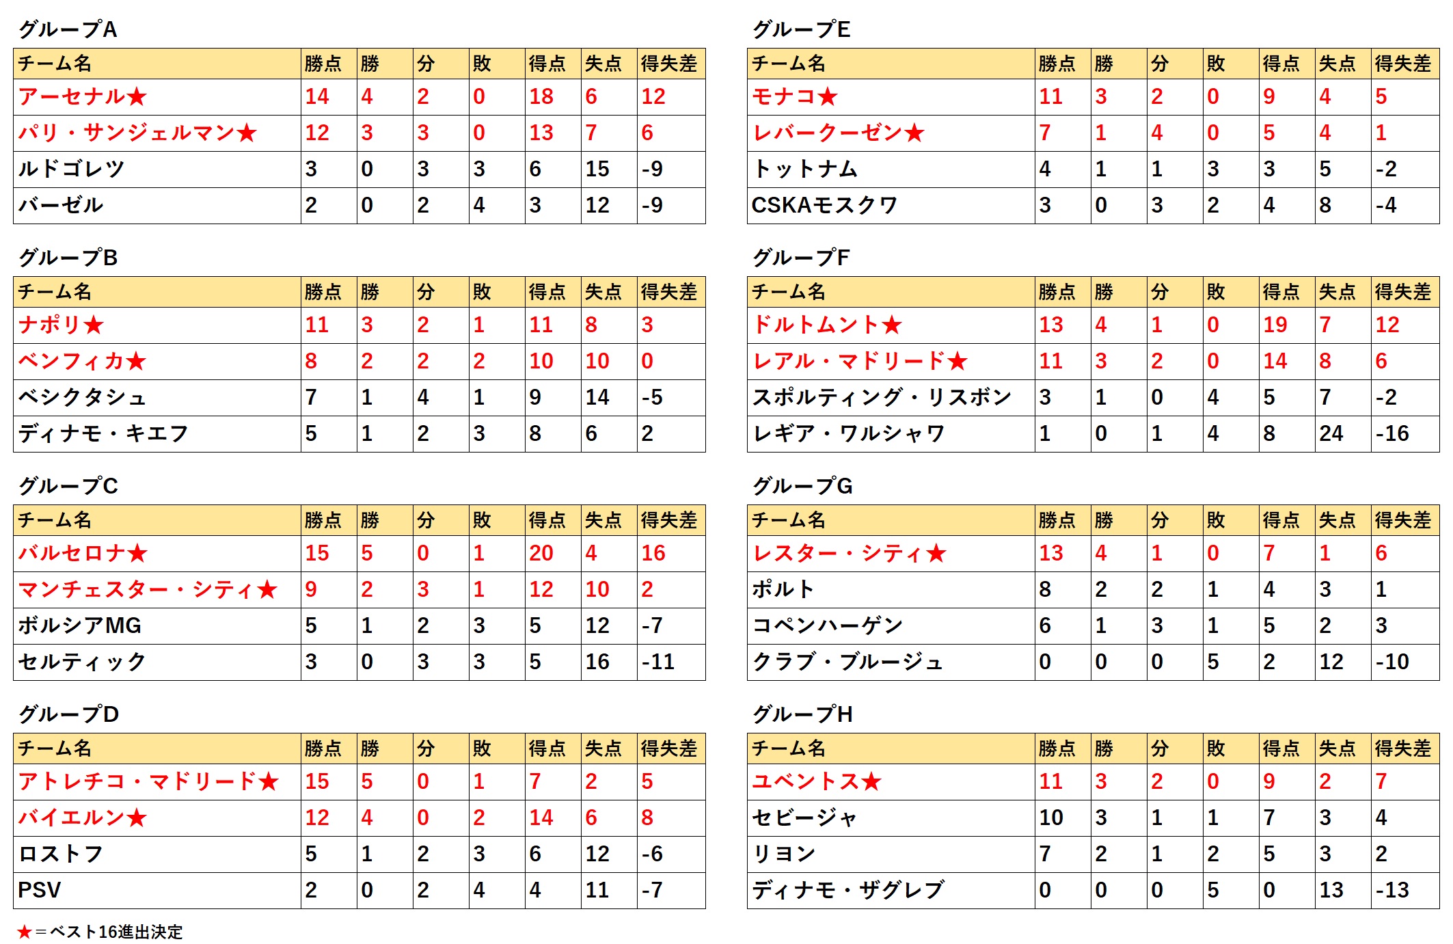Click the star after バイエルン
The image size is (1453, 944).
click(x=137, y=818)
